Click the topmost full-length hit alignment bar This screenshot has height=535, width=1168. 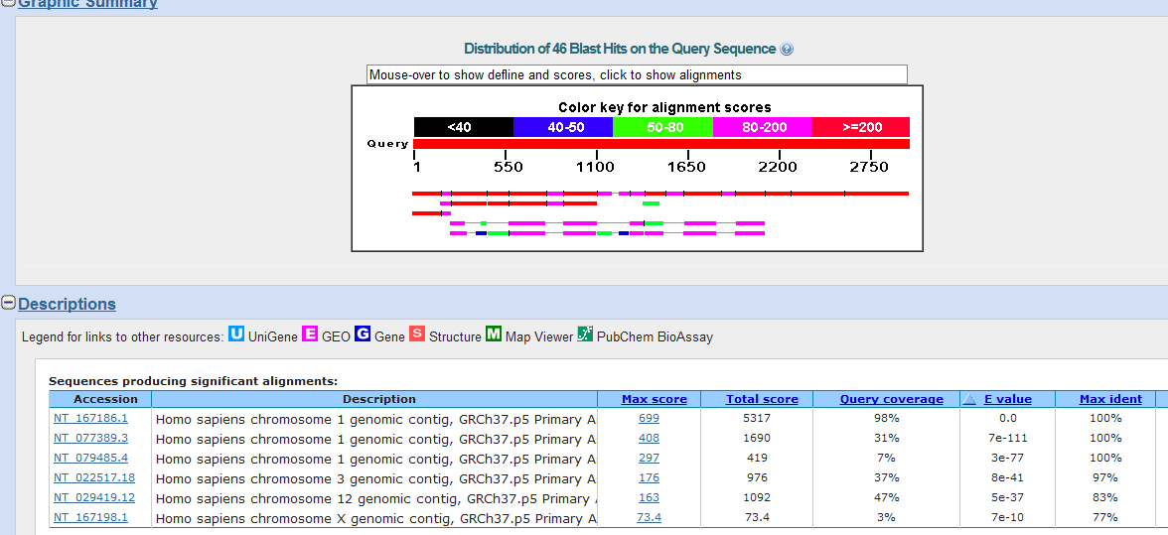coord(659,194)
